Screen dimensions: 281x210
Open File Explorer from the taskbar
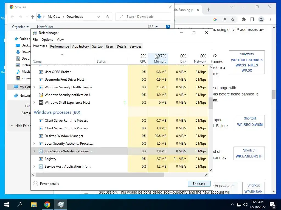pyautogui.click(x=33, y=205)
